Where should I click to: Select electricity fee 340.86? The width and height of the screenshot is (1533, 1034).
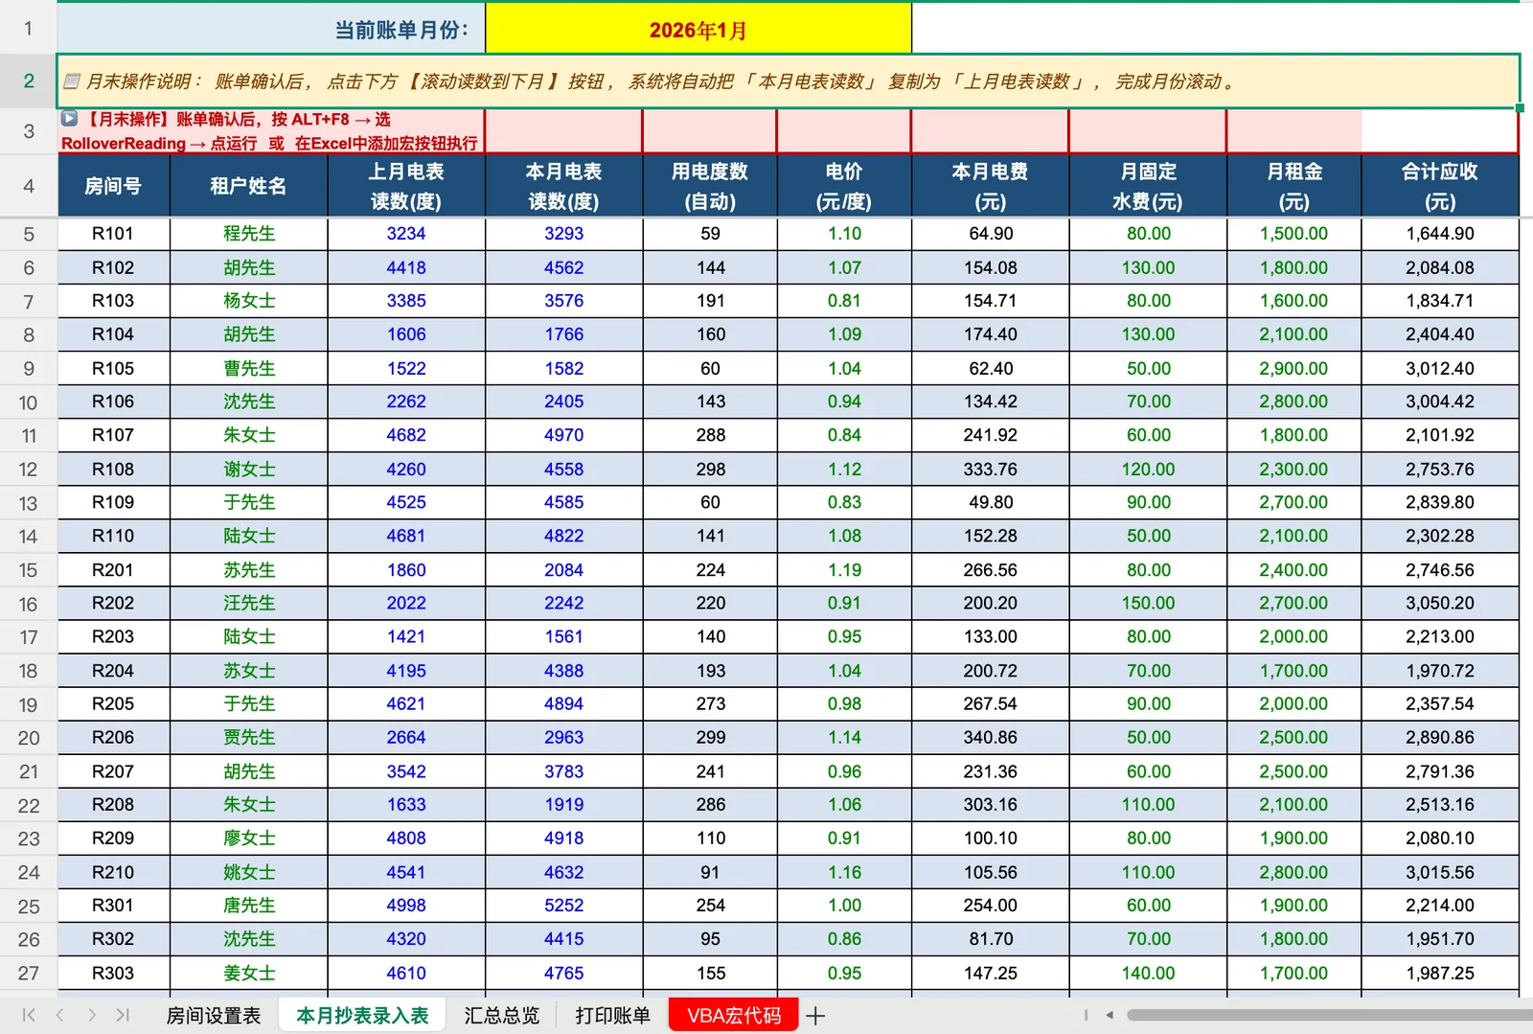[991, 737]
